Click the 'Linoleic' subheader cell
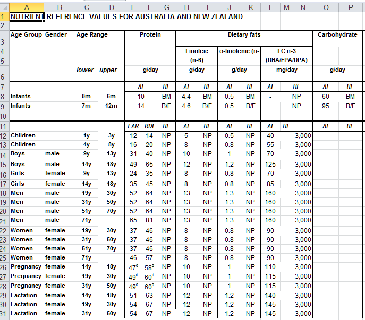Screen dimensions: 365x320 coord(197,51)
